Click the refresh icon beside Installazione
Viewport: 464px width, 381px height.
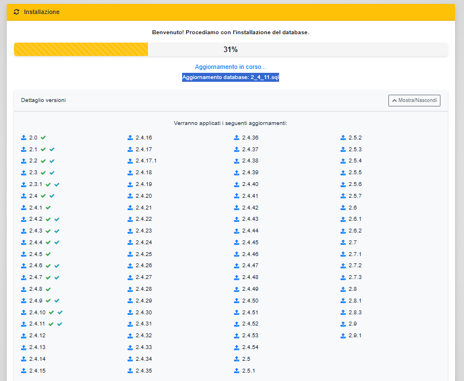[x=16, y=12]
